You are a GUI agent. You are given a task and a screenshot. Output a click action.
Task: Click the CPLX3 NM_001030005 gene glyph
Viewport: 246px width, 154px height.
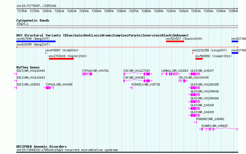[183, 81]
